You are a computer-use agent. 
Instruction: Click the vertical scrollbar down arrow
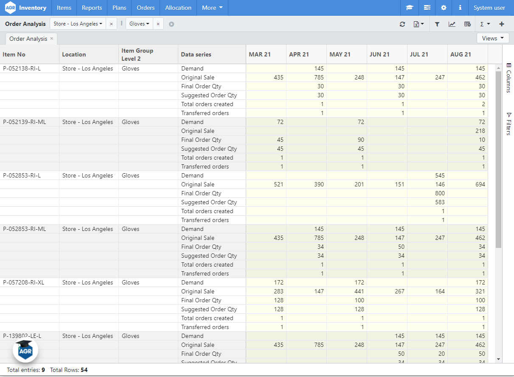(498, 359)
